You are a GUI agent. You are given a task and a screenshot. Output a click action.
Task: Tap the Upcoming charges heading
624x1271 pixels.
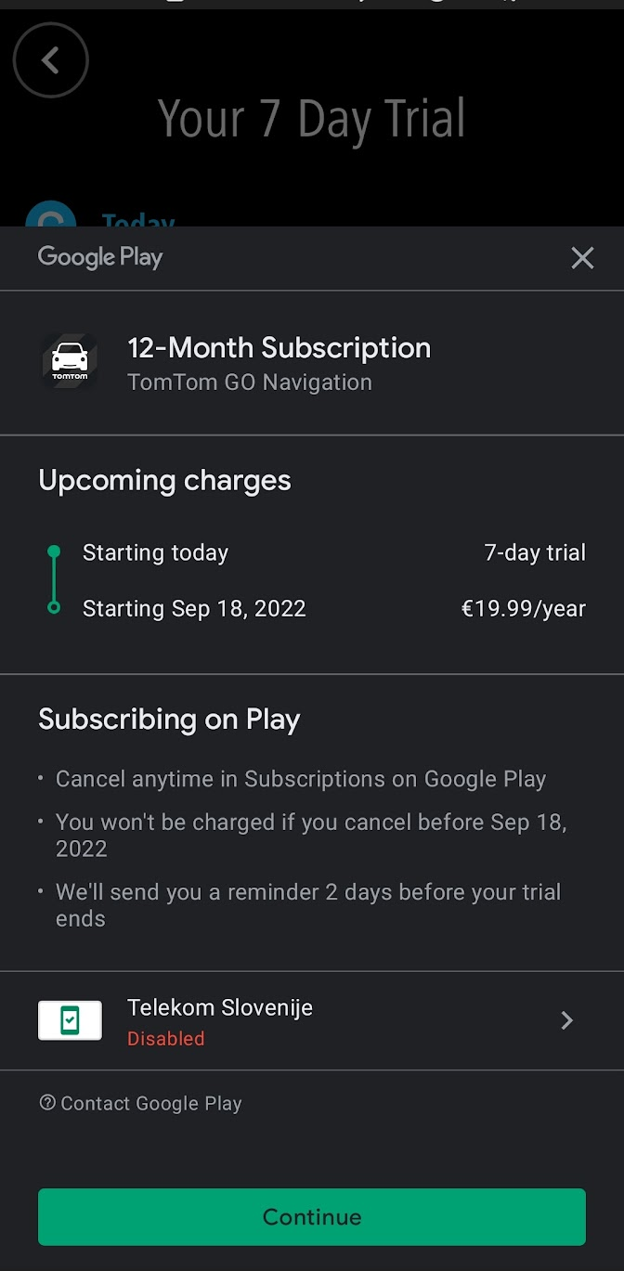pos(164,481)
